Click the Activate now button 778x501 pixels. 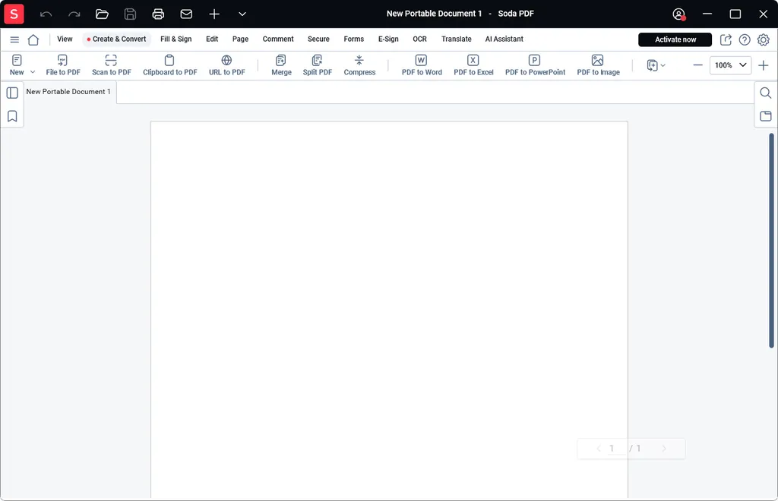click(675, 39)
